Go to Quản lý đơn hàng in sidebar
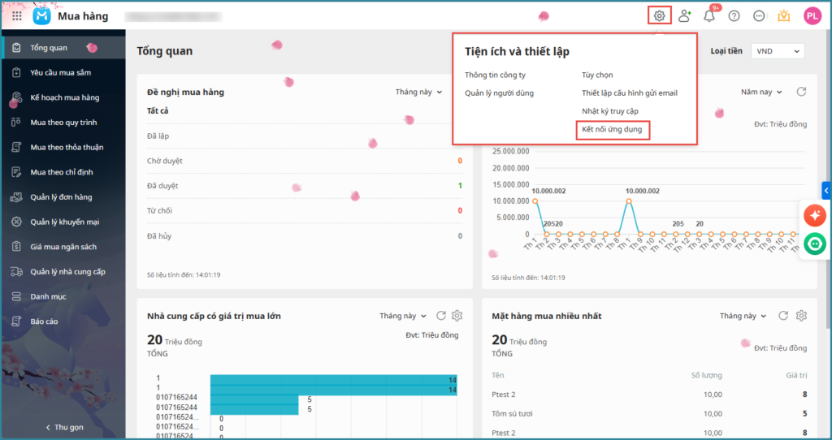This screenshot has height=440, width=832. click(x=63, y=196)
